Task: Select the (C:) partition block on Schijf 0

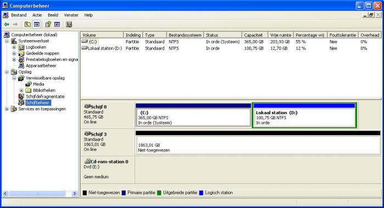Action: click(x=193, y=115)
